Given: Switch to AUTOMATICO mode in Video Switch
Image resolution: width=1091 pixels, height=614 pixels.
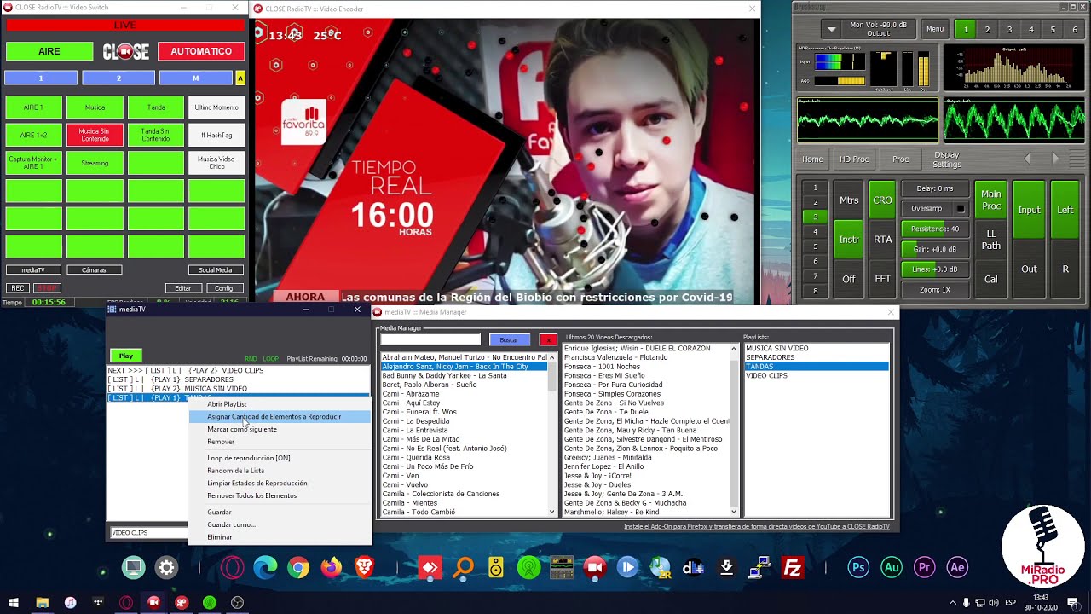Looking at the screenshot, I should (x=201, y=51).
